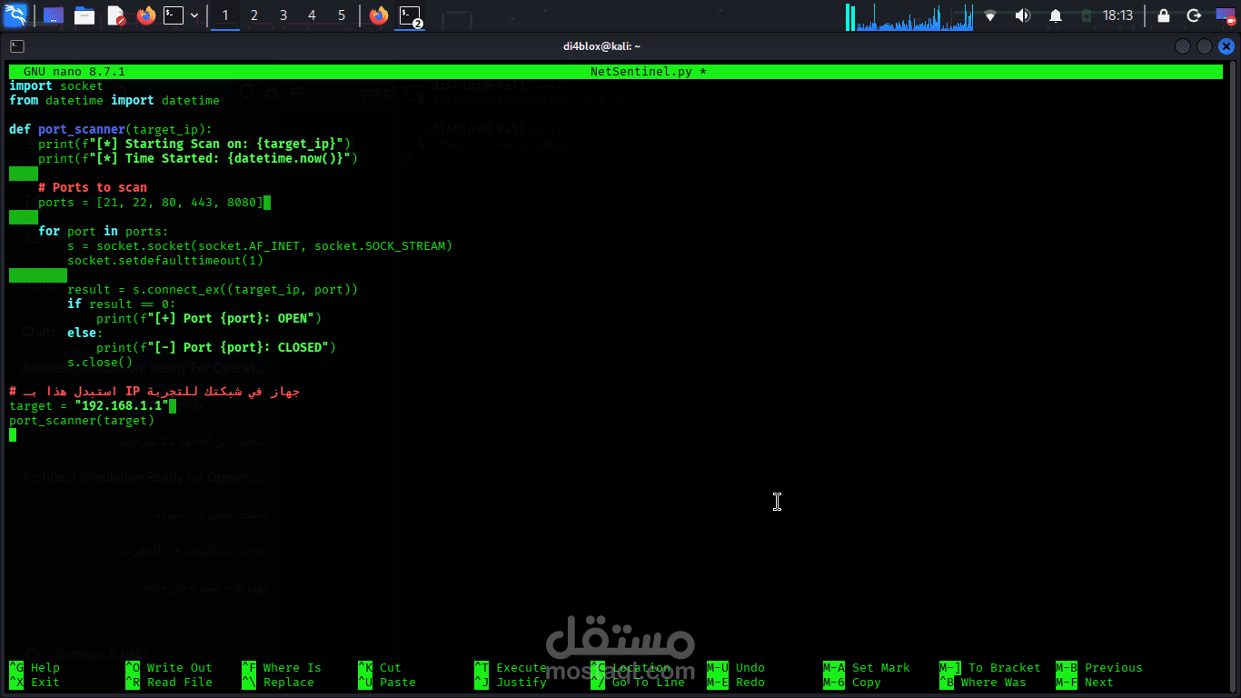Viewport: 1241px width, 698px height.
Task: Click 'socket.setdefaulttimeout(1)' line
Action: click(x=165, y=260)
